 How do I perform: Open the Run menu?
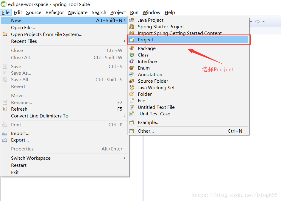(134, 12)
